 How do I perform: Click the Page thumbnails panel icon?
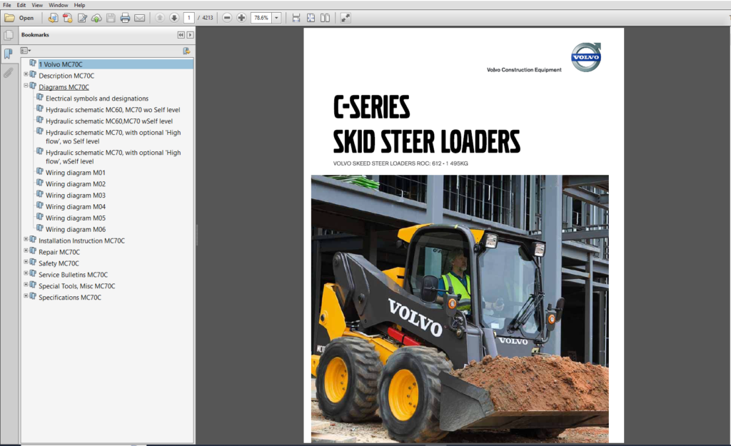click(8, 34)
